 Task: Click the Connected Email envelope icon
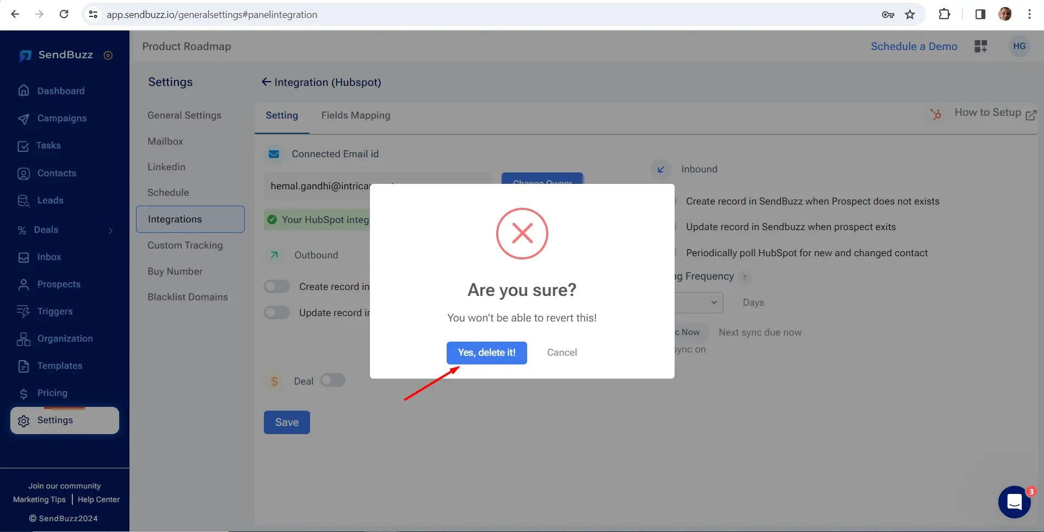pos(274,154)
